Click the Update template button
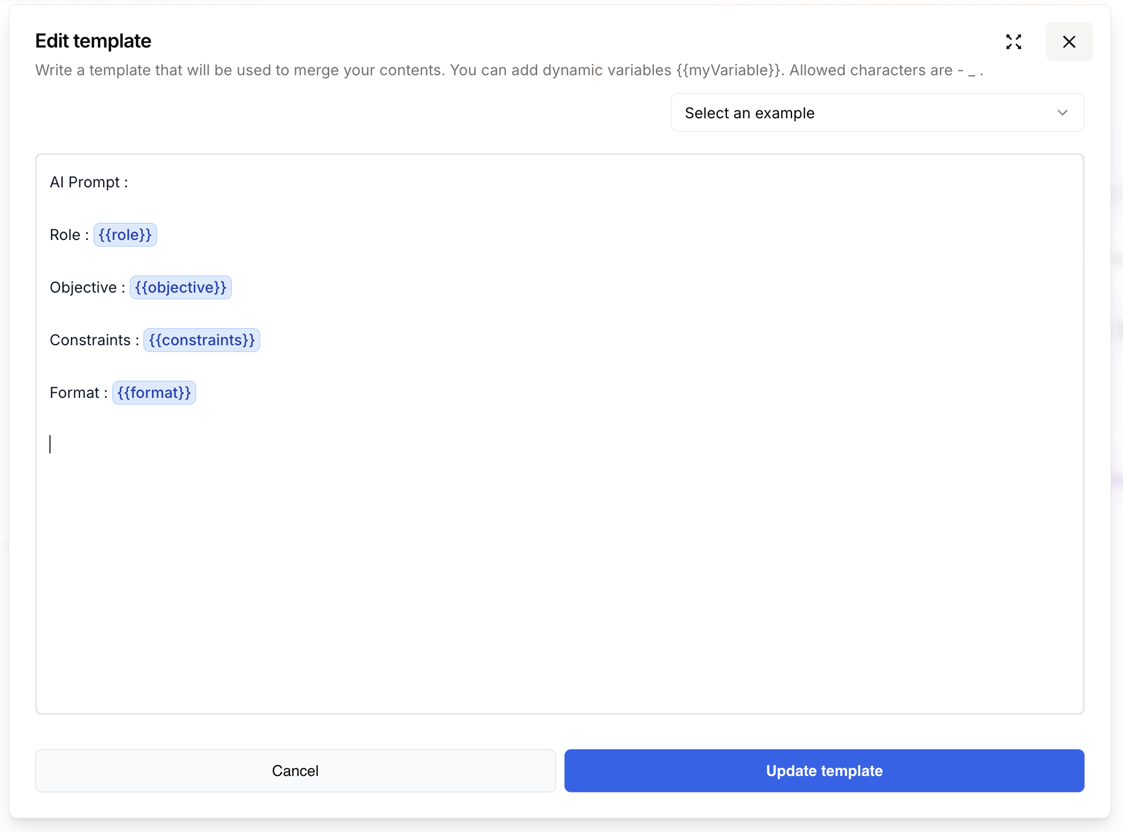Image resolution: width=1123 pixels, height=832 pixels. [x=824, y=771]
